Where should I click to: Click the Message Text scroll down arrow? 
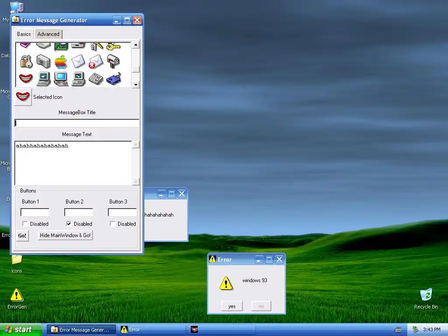click(x=136, y=182)
